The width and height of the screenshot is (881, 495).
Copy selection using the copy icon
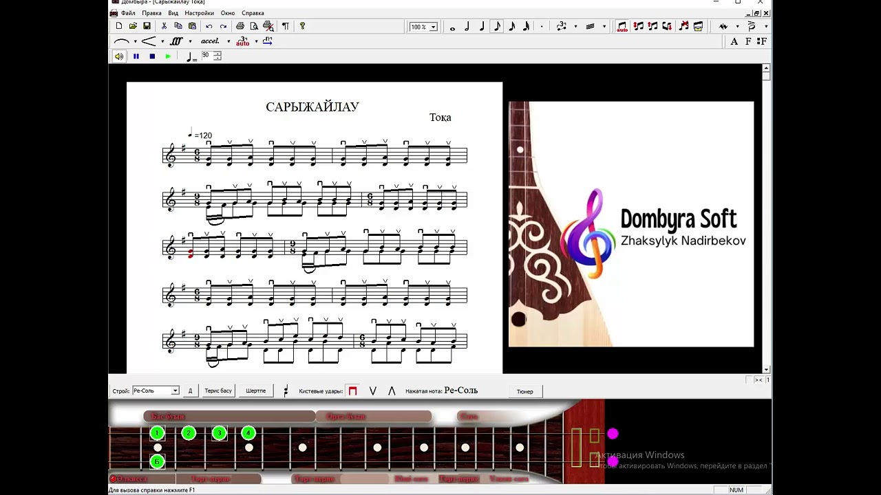click(178, 26)
